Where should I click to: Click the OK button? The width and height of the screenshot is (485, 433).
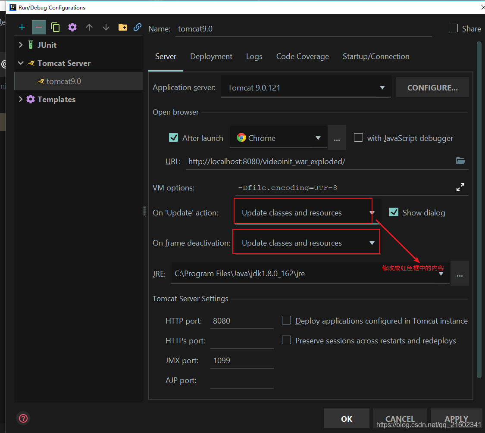(347, 419)
